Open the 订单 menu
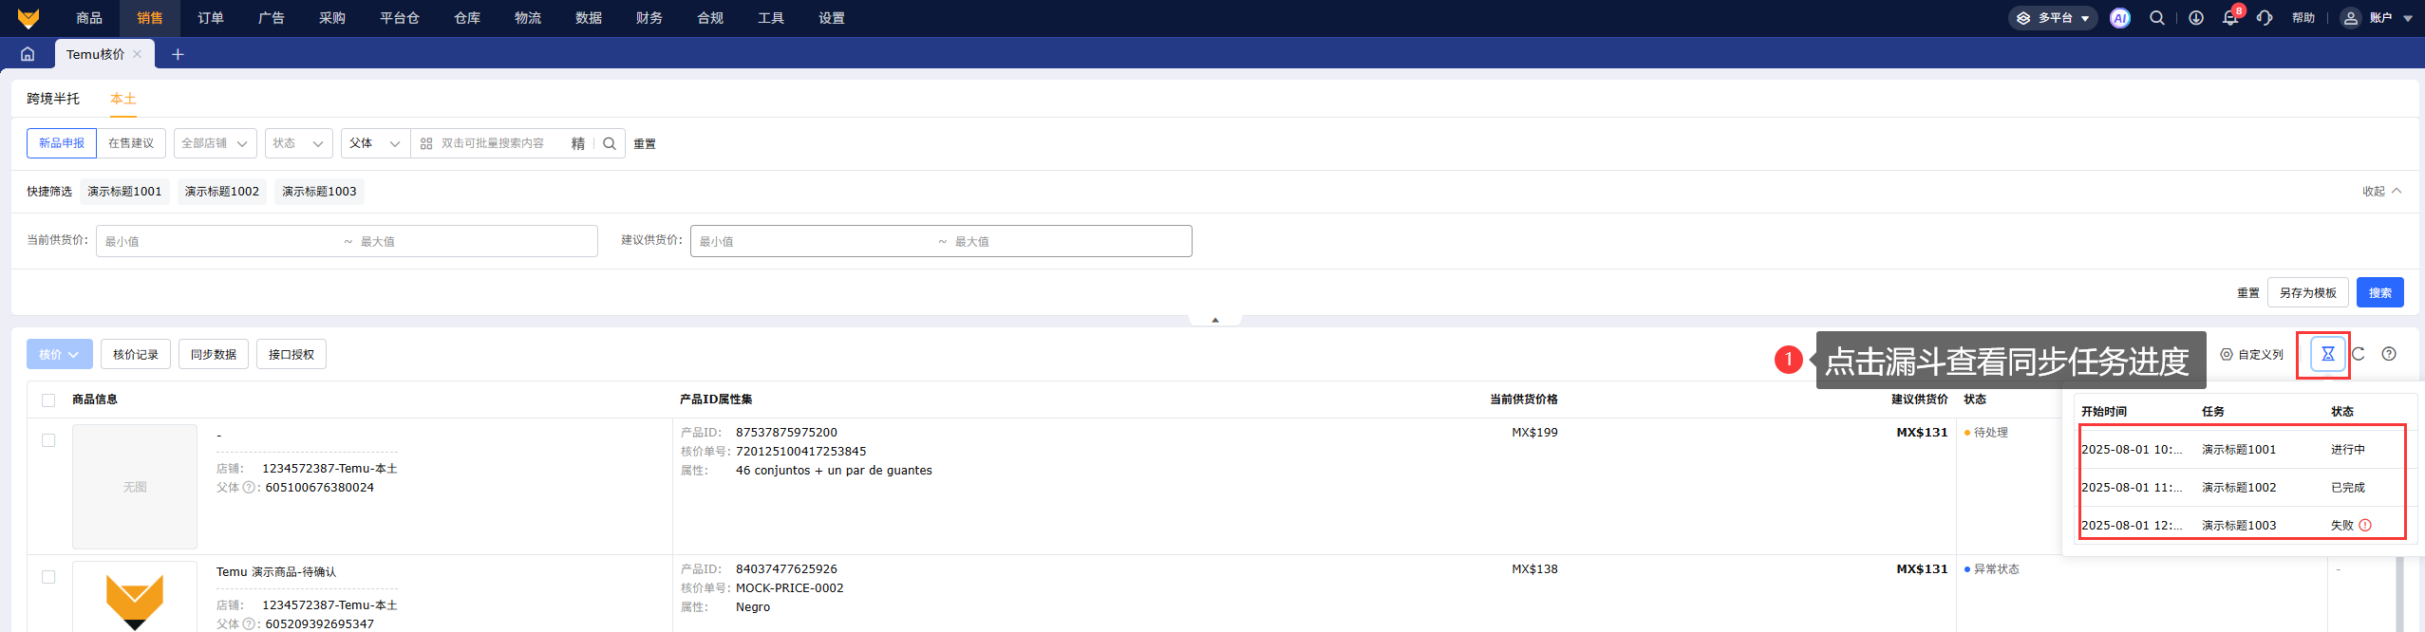 [x=211, y=18]
